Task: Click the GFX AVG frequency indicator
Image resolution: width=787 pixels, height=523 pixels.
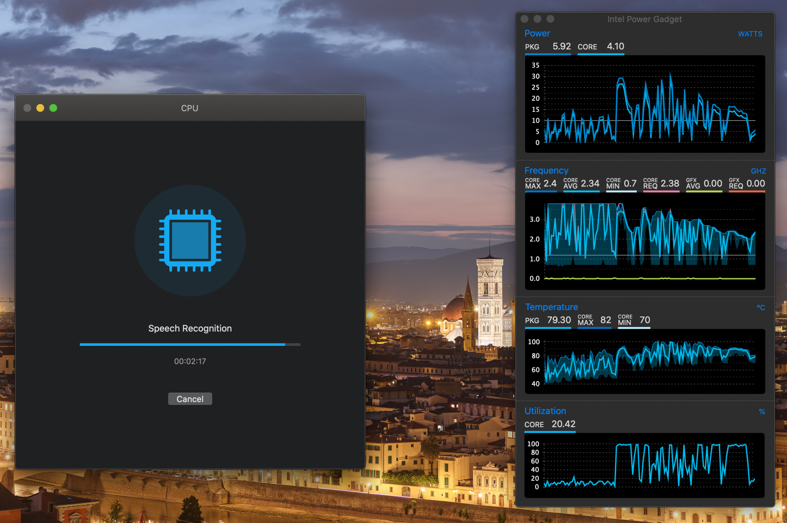Action: click(x=704, y=184)
